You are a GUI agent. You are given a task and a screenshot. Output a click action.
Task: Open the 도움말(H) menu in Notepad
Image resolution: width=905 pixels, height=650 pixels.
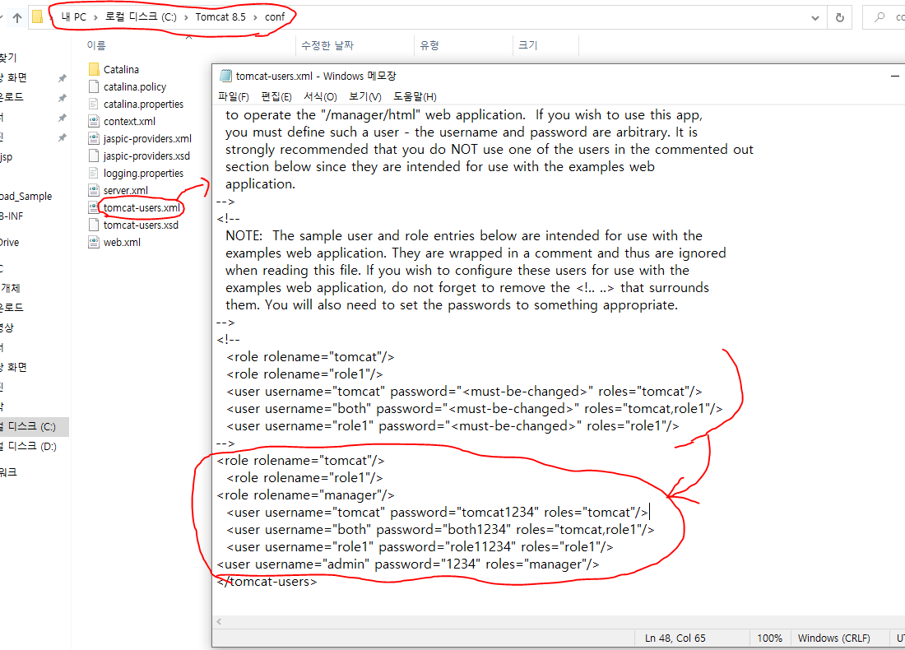415,97
